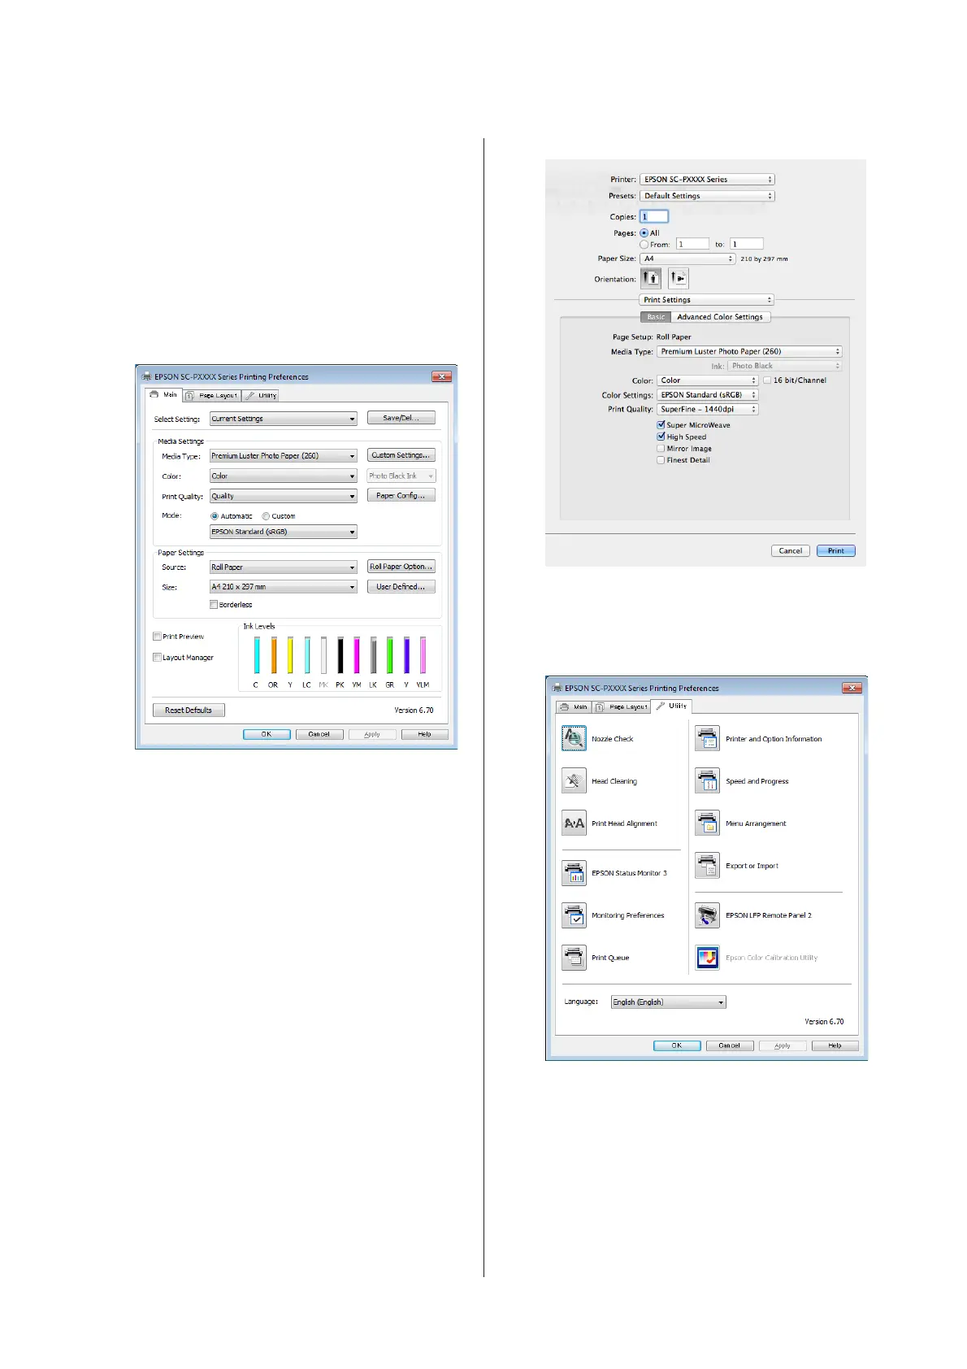Click the cyan C ink level bar
The height and width of the screenshot is (1369, 967).
coord(257,655)
